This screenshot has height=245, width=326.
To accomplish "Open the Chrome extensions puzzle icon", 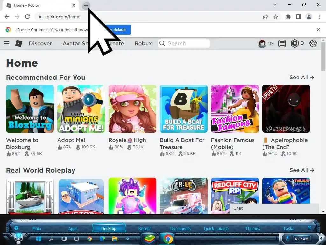I will (288, 17).
